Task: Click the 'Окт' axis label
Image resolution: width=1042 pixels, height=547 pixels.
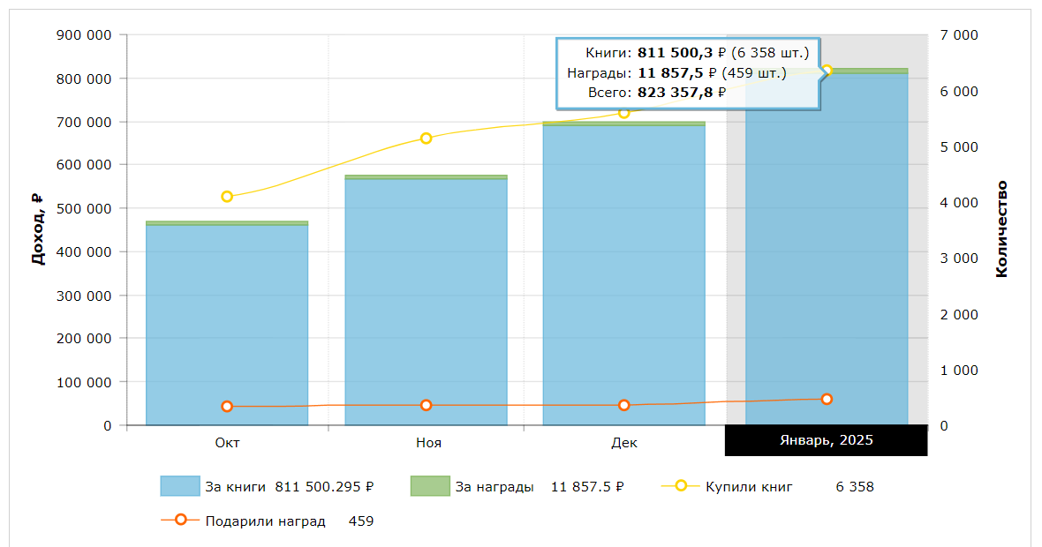Action: tap(227, 443)
